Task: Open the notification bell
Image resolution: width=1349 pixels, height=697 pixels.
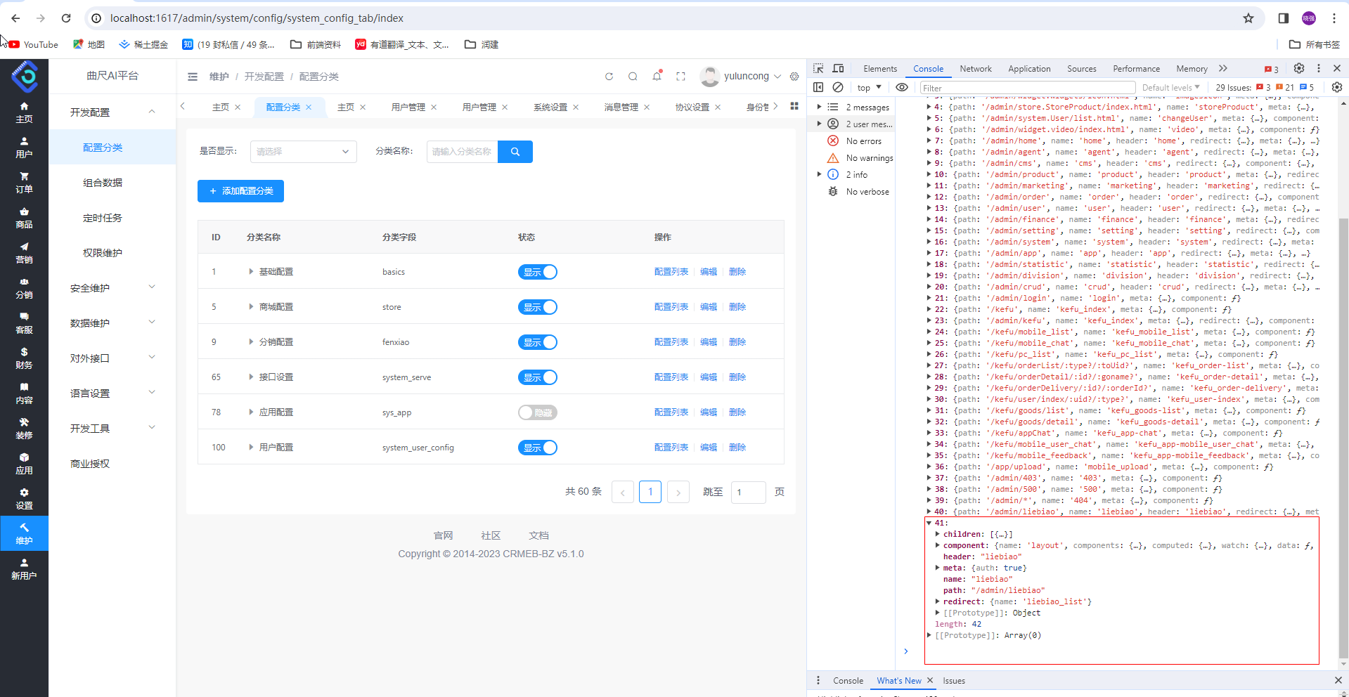Action: (657, 76)
